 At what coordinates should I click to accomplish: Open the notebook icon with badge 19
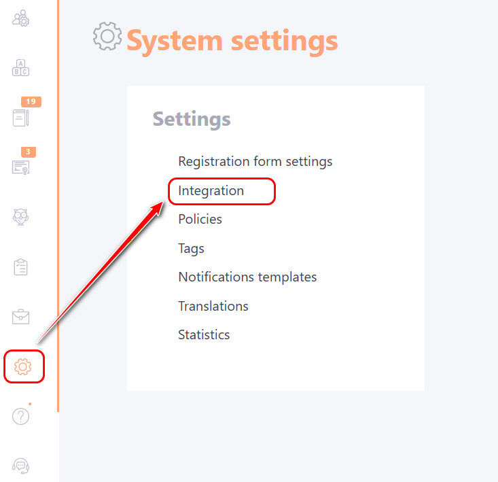tap(21, 117)
